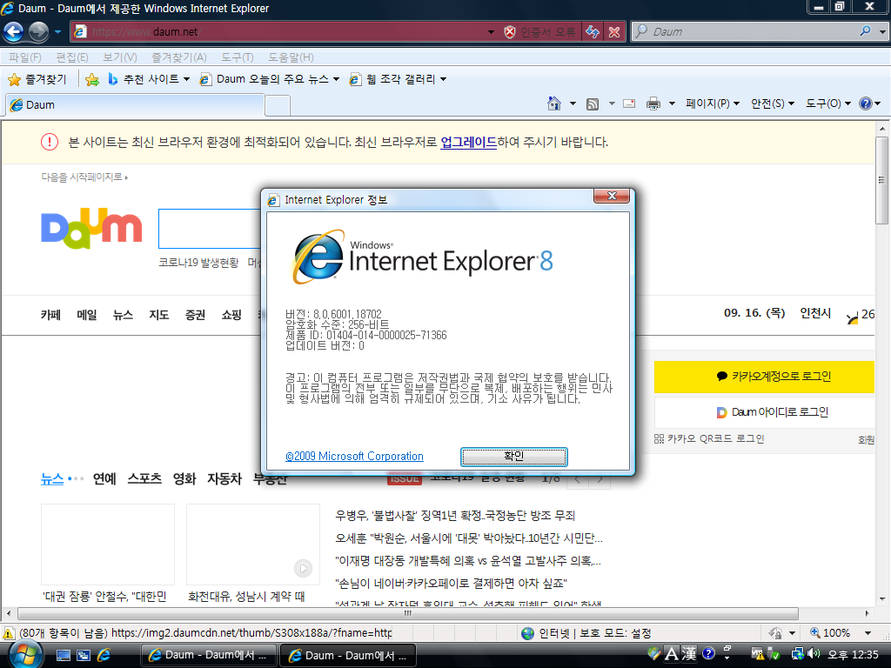Click the blue Help question icon
This screenshot has width=891, height=668.
coord(866,104)
